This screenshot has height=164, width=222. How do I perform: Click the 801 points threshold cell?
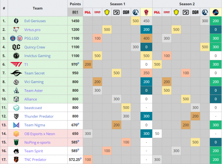(75, 12)
